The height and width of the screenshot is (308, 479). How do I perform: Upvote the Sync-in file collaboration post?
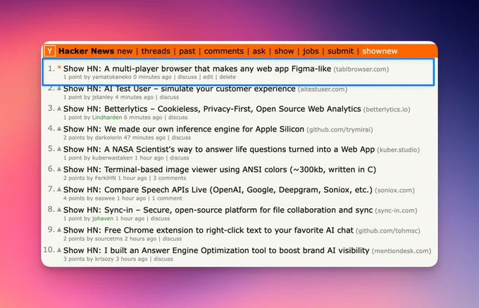point(59,210)
